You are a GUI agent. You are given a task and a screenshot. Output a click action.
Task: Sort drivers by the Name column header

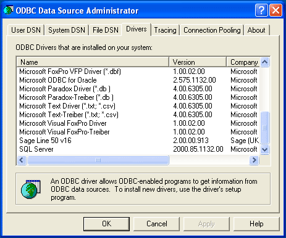click(x=93, y=62)
